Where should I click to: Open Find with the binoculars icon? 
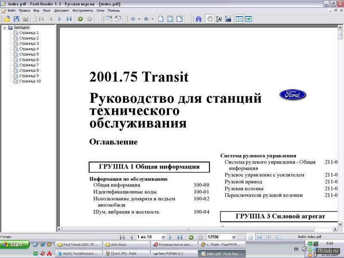coord(199,19)
